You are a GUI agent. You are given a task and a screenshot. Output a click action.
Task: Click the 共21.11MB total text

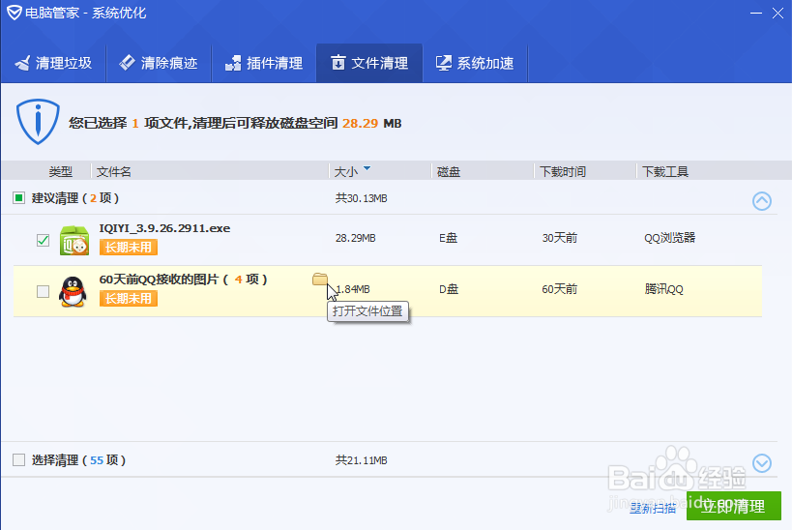click(x=361, y=460)
